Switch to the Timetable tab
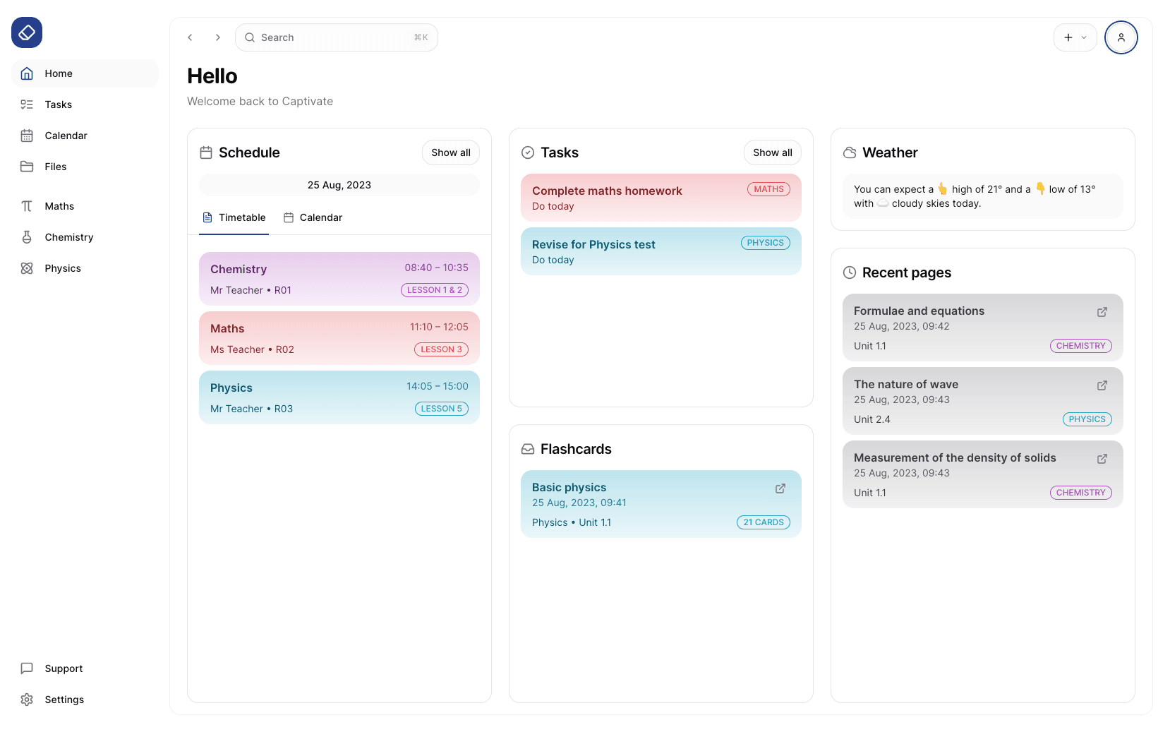 click(234, 217)
